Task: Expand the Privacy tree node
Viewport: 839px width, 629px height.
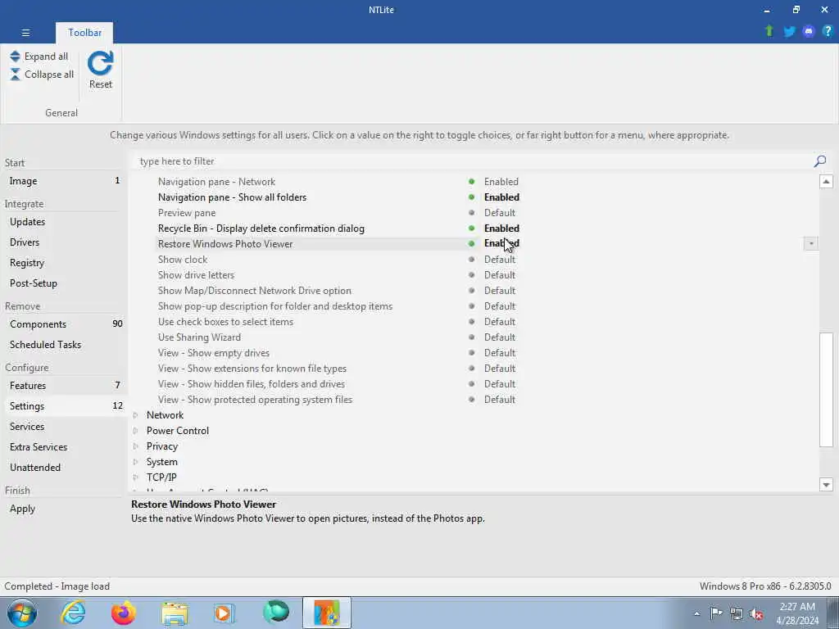Action: click(135, 446)
